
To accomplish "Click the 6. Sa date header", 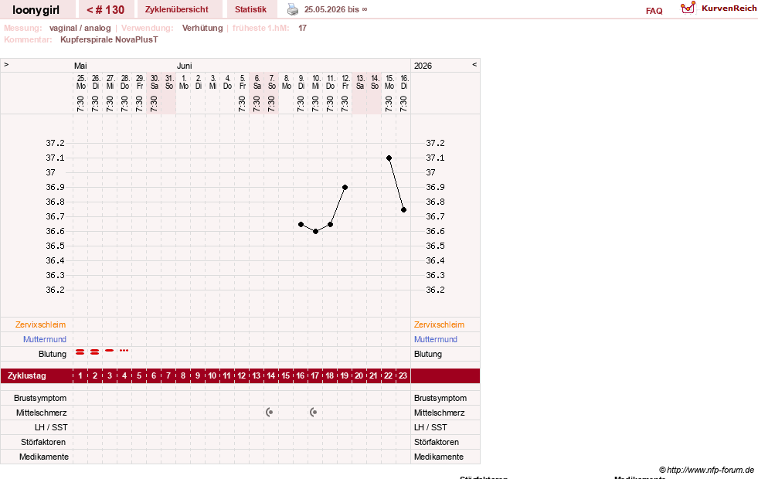I will click(x=257, y=82).
